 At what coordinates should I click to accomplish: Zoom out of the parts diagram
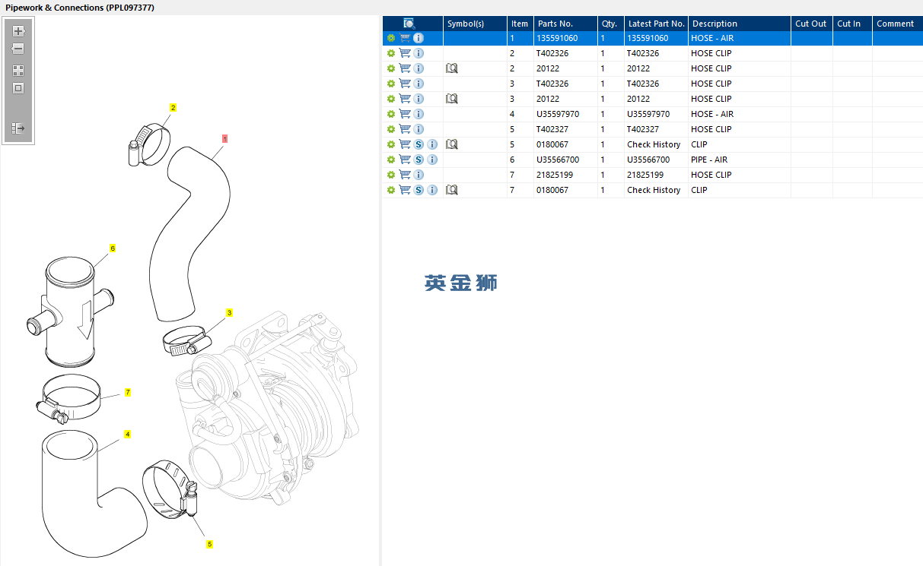18,49
